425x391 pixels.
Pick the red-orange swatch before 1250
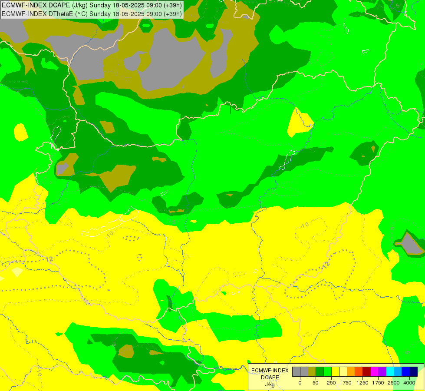tap(359, 372)
